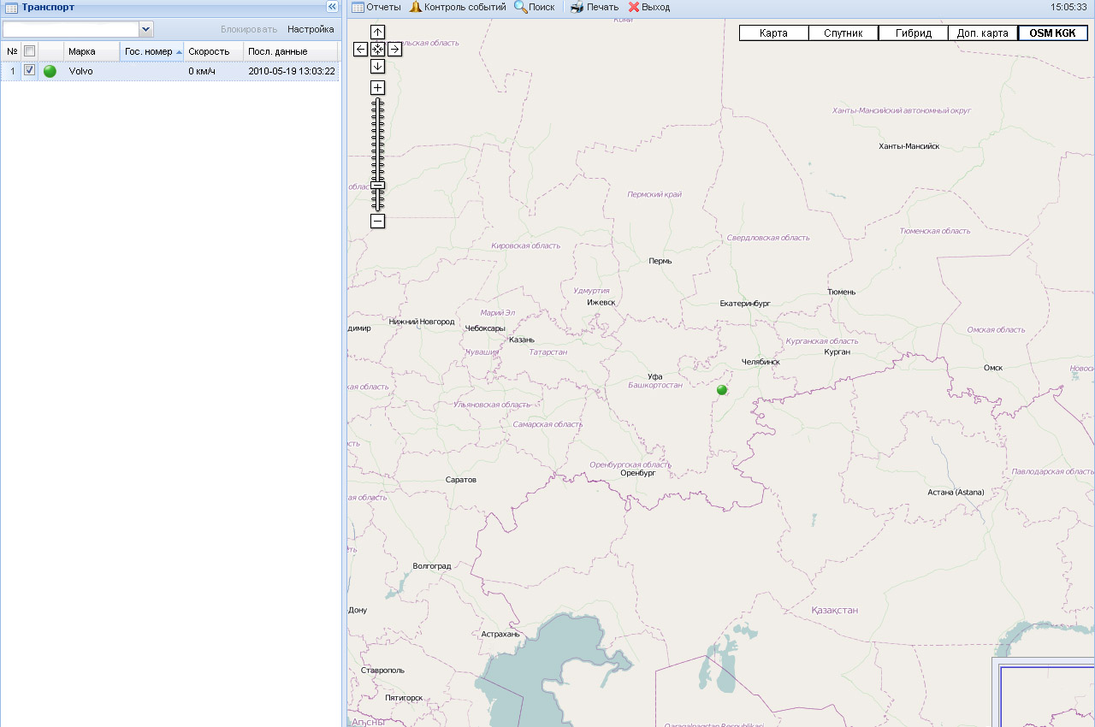
Task: Zoom in with the plus icon
Action: click(x=377, y=87)
